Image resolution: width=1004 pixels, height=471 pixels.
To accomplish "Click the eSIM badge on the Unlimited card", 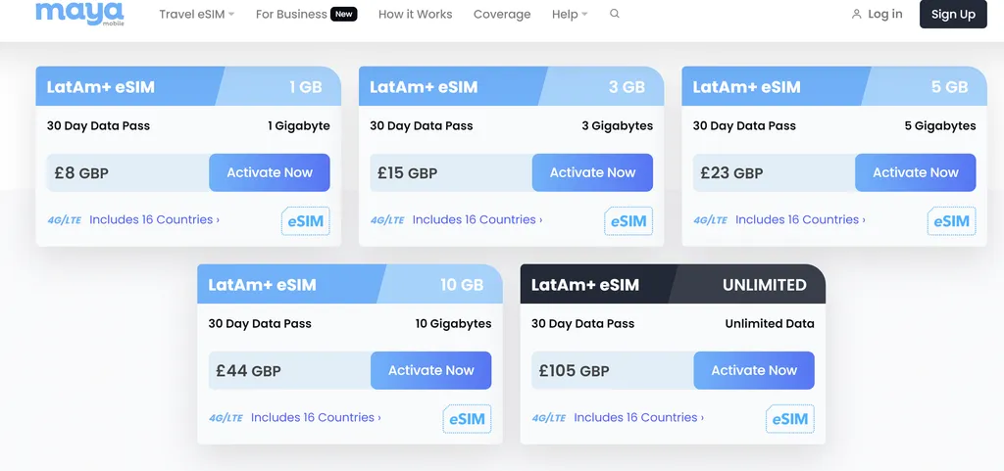I will [789, 419].
